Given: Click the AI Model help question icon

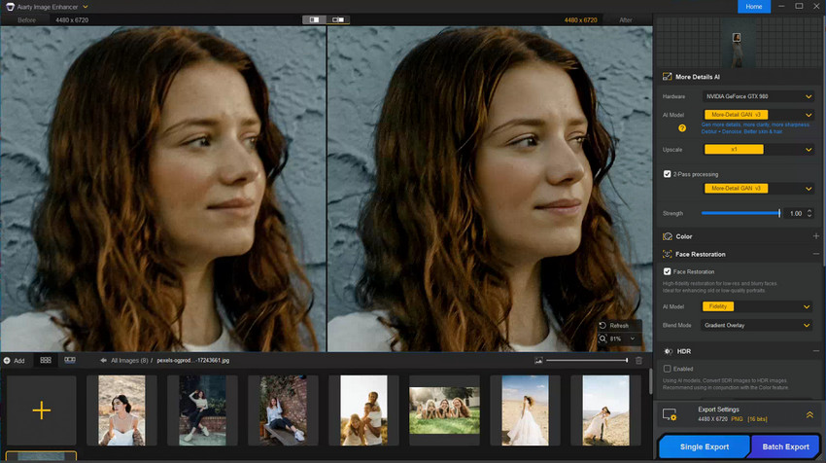Looking at the screenshot, I should click(682, 128).
